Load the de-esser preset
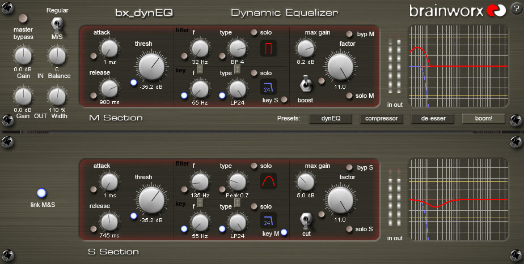This screenshot has width=524, height=264. click(433, 118)
